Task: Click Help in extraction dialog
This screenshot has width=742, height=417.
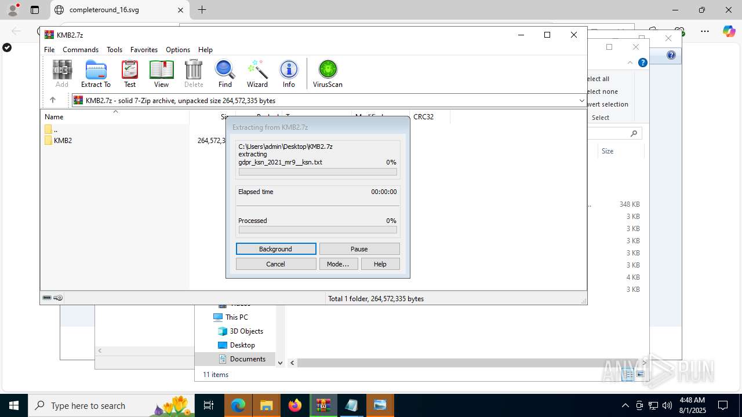Action: pyautogui.click(x=380, y=264)
